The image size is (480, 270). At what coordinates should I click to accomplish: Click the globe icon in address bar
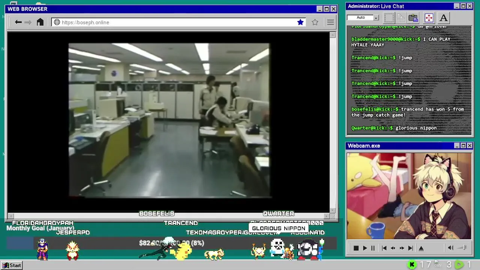(57, 22)
